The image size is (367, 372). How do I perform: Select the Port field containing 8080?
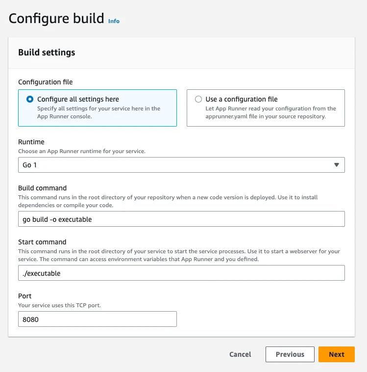click(97, 319)
